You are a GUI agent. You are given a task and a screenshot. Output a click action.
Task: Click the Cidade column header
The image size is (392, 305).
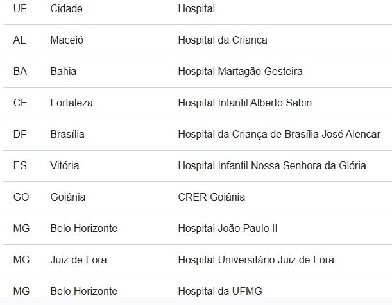click(66, 9)
